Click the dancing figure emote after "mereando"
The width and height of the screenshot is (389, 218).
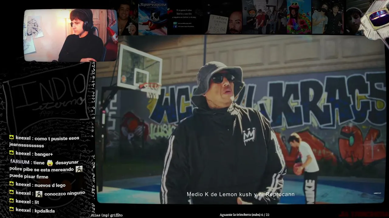79,169
